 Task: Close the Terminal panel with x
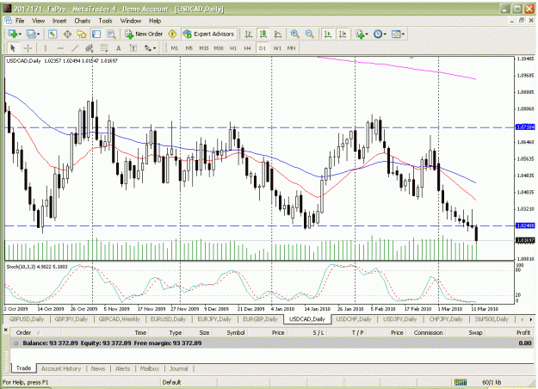coord(5,330)
